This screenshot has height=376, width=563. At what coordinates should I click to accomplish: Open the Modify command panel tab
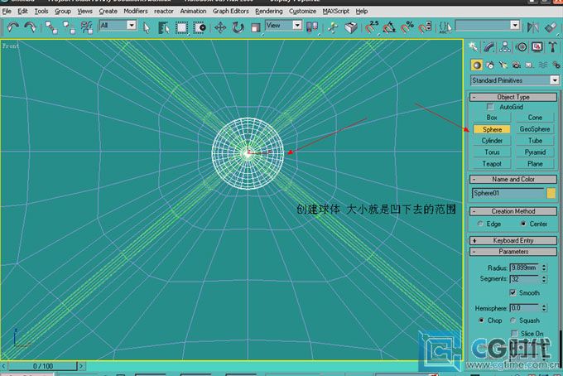point(489,46)
